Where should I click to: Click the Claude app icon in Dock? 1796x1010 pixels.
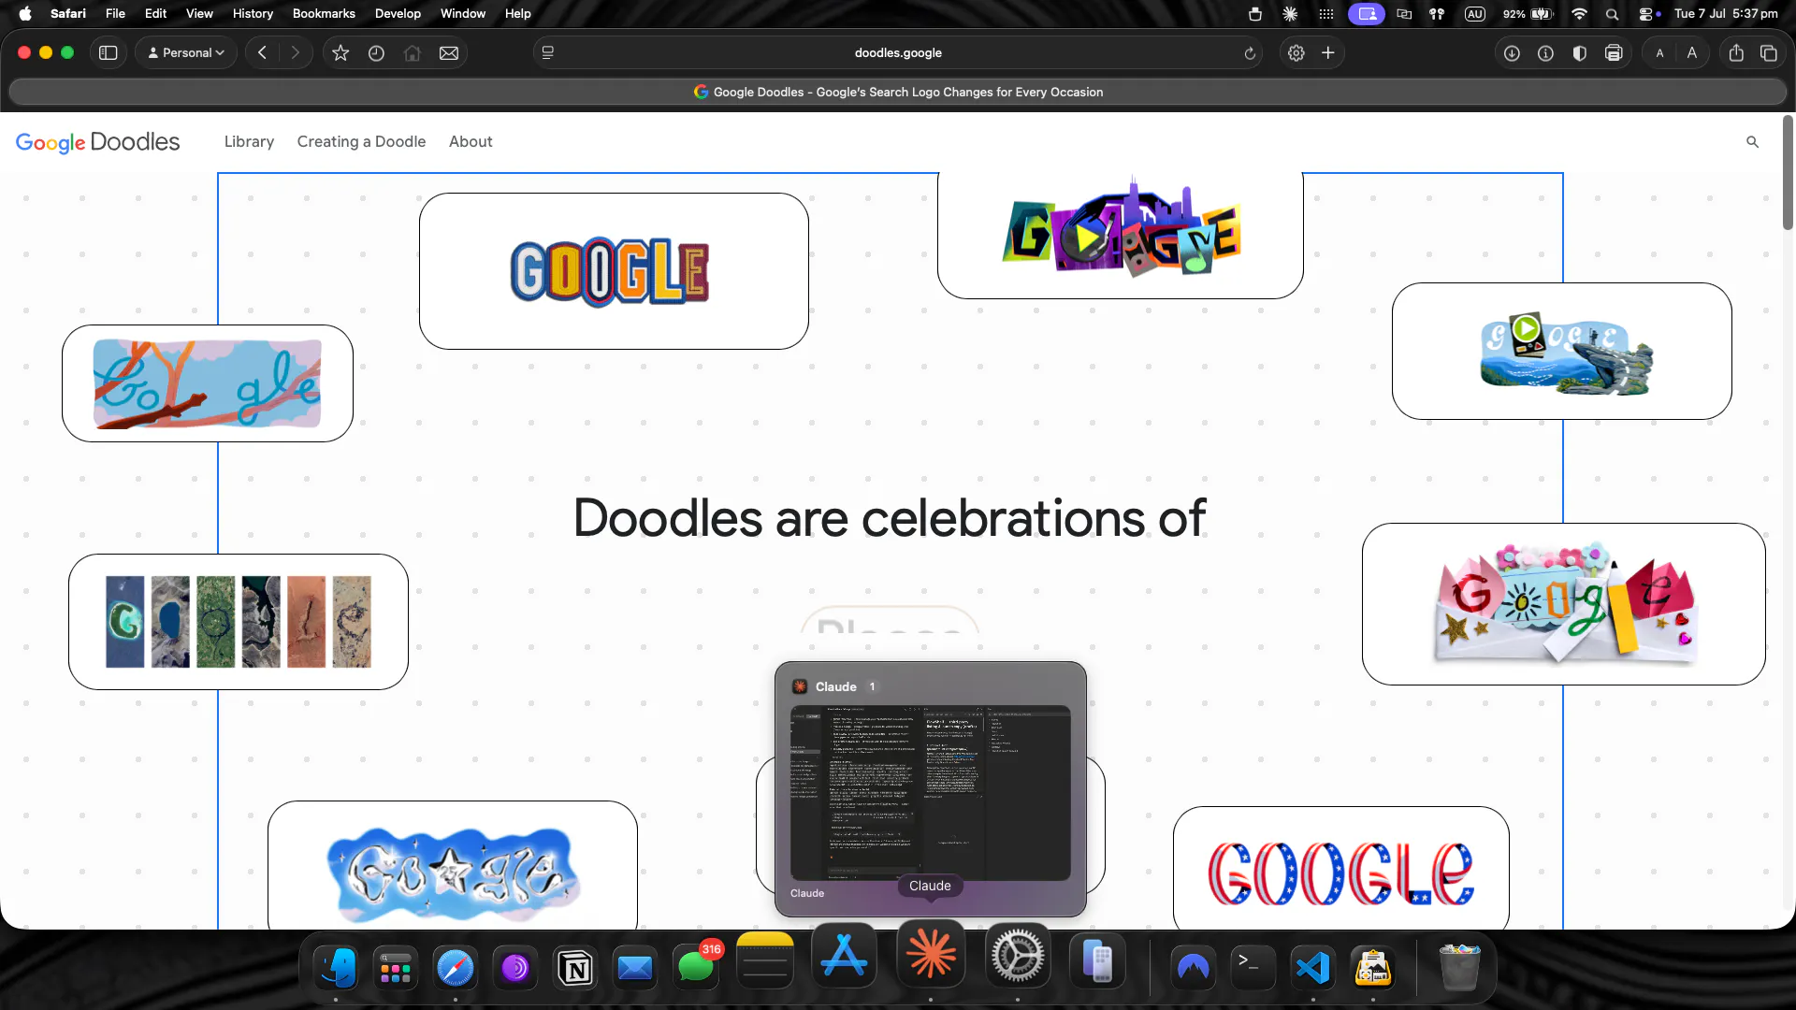coord(931,954)
